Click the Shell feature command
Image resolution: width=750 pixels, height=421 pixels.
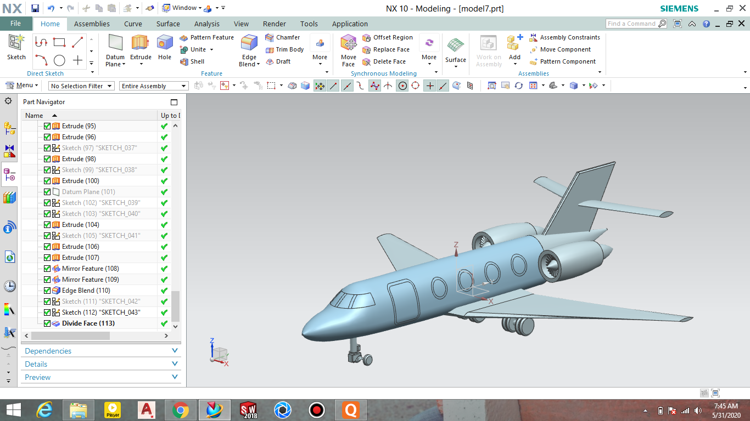pos(192,61)
